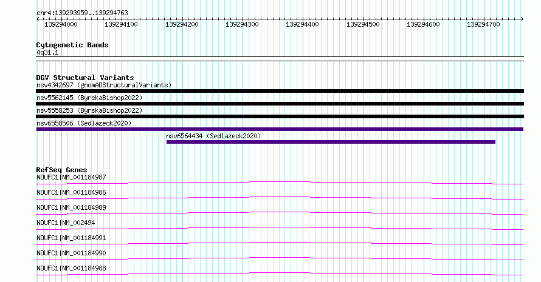Image resolution: width=541 pixels, height=282 pixels.
Task: Select transcript NDUFC1|NM_002494
Action: click(x=66, y=223)
